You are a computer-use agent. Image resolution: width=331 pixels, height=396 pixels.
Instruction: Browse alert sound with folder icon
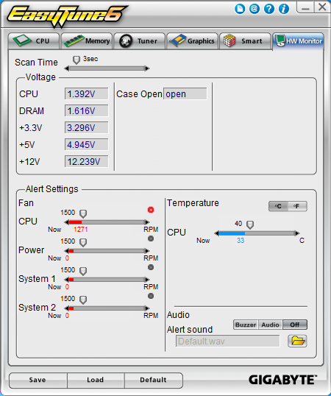(x=297, y=341)
